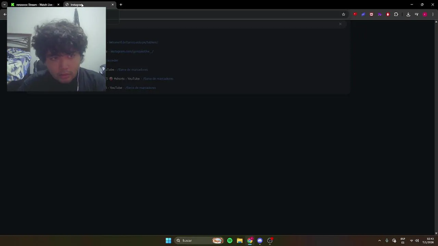The width and height of the screenshot is (438, 246).
Task: Select the #shorts - YouTube bookmark suggestion
Action: 140,79
